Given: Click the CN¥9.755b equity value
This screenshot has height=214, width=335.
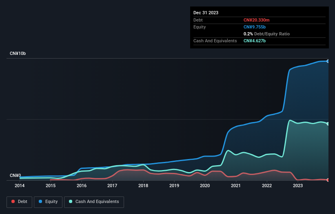Looking at the screenshot, I should click(x=255, y=27).
